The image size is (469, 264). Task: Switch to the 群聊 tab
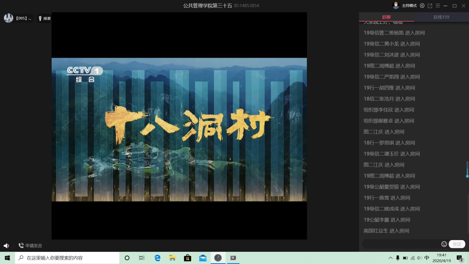tap(386, 17)
